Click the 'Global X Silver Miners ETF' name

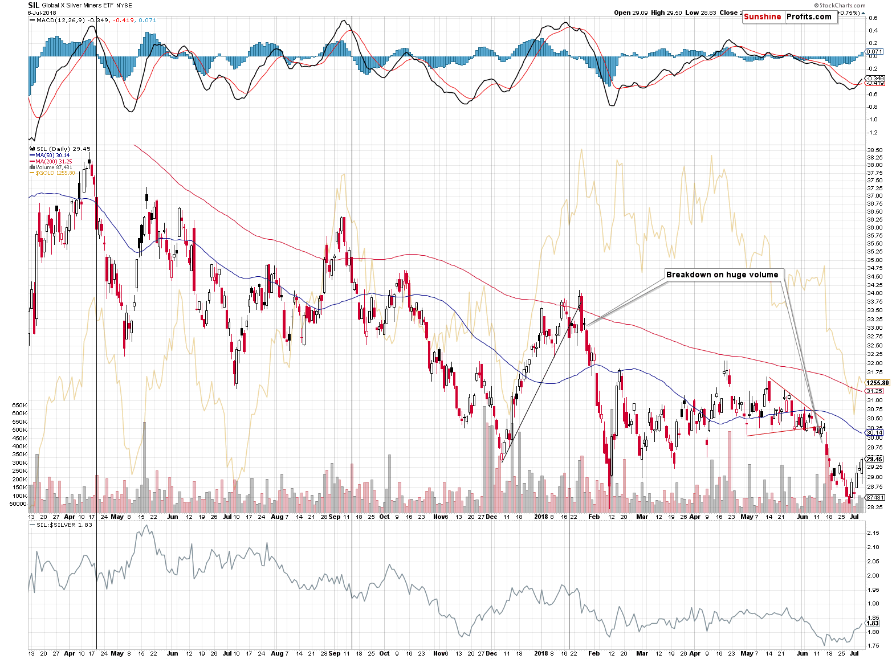click(78, 6)
